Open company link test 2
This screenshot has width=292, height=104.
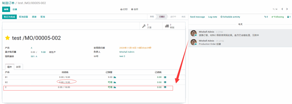[122, 56]
